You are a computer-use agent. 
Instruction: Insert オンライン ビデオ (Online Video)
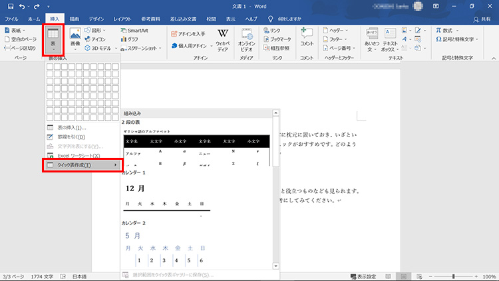coord(246,39)
